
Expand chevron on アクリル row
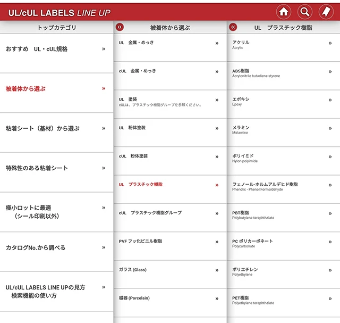[330, 43]
